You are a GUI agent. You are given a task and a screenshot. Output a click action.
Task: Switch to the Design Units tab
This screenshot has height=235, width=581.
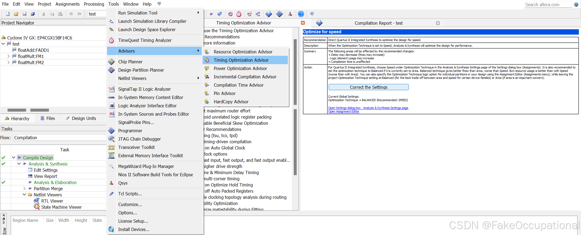pos(81,118)
